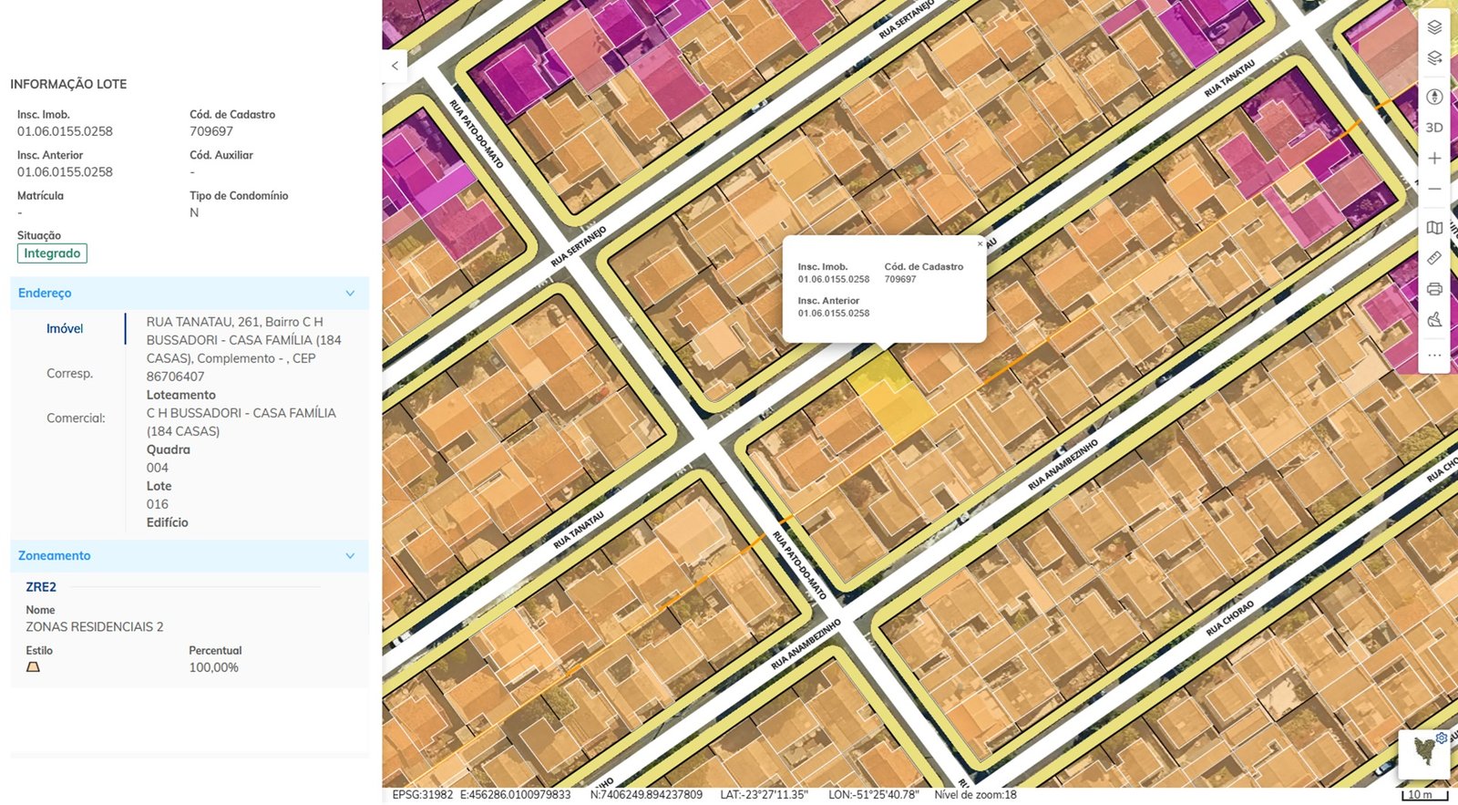Open more tools with the ellipsis icon

[1434, 356]
